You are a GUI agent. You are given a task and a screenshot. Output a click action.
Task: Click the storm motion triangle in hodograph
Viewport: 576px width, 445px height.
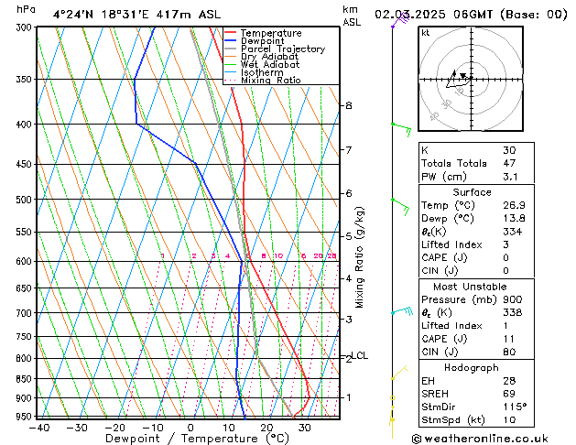click(x=462, y=76)
